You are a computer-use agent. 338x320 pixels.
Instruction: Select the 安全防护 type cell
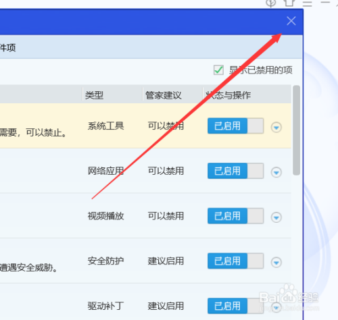(x=105, y=261)
